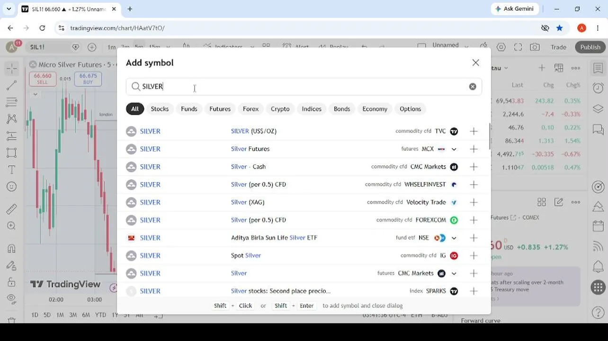Add a symbol to the watchlist panel
This screenshot has width=608, height=341.
tap(542, 68)
